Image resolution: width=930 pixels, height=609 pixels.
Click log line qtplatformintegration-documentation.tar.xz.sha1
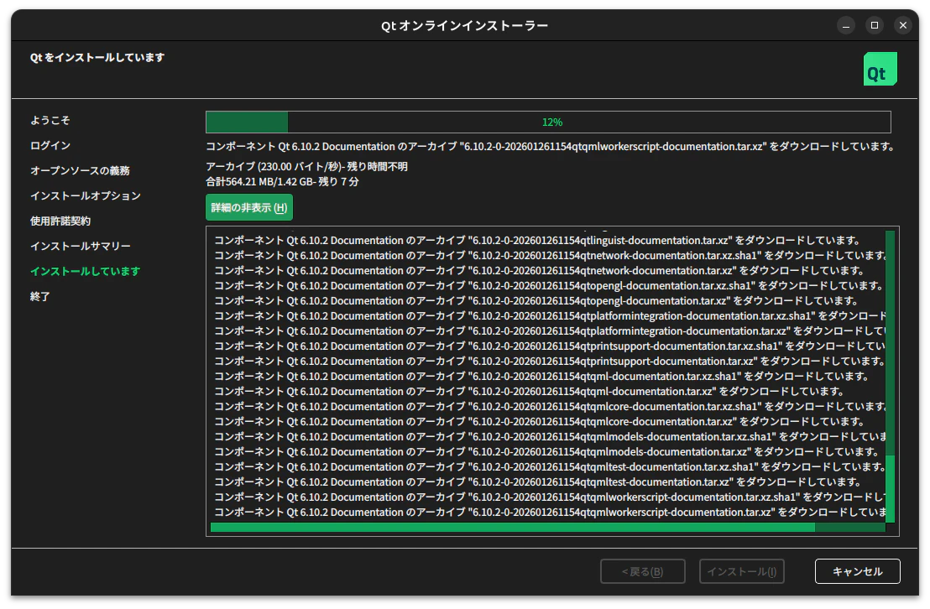550,316
